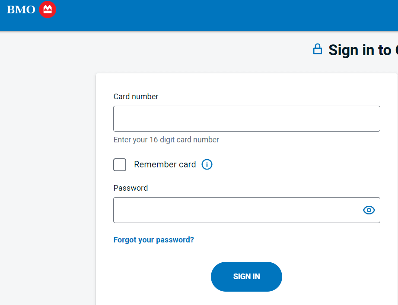Open the Forgot your password link
Viewport: 398px width, 305px height.
coord(153,240)
